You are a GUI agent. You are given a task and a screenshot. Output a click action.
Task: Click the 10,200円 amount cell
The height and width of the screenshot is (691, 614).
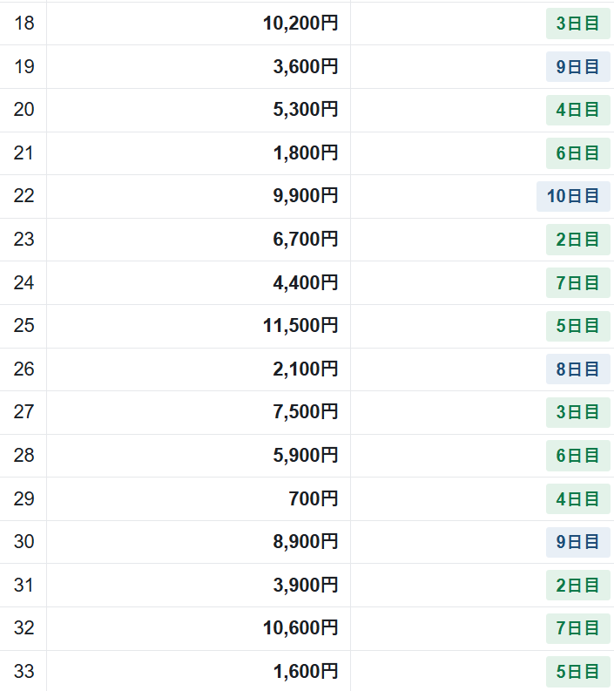tap(199, 24)
